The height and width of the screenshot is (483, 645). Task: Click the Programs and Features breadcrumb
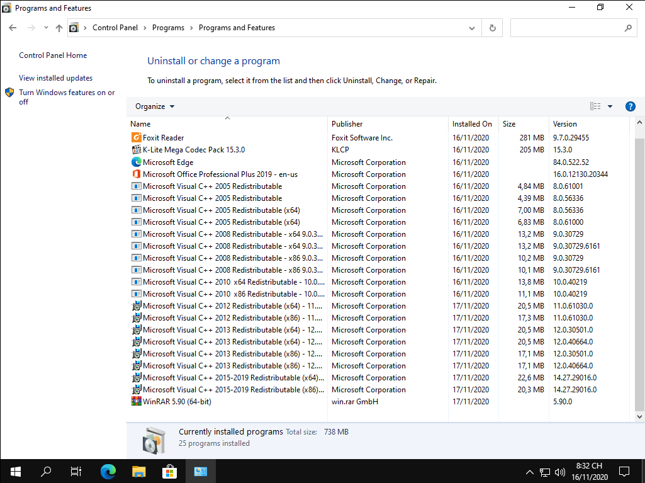click(237, 28)
